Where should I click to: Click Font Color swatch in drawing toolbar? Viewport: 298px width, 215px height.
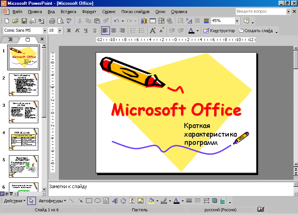(176, 201)
